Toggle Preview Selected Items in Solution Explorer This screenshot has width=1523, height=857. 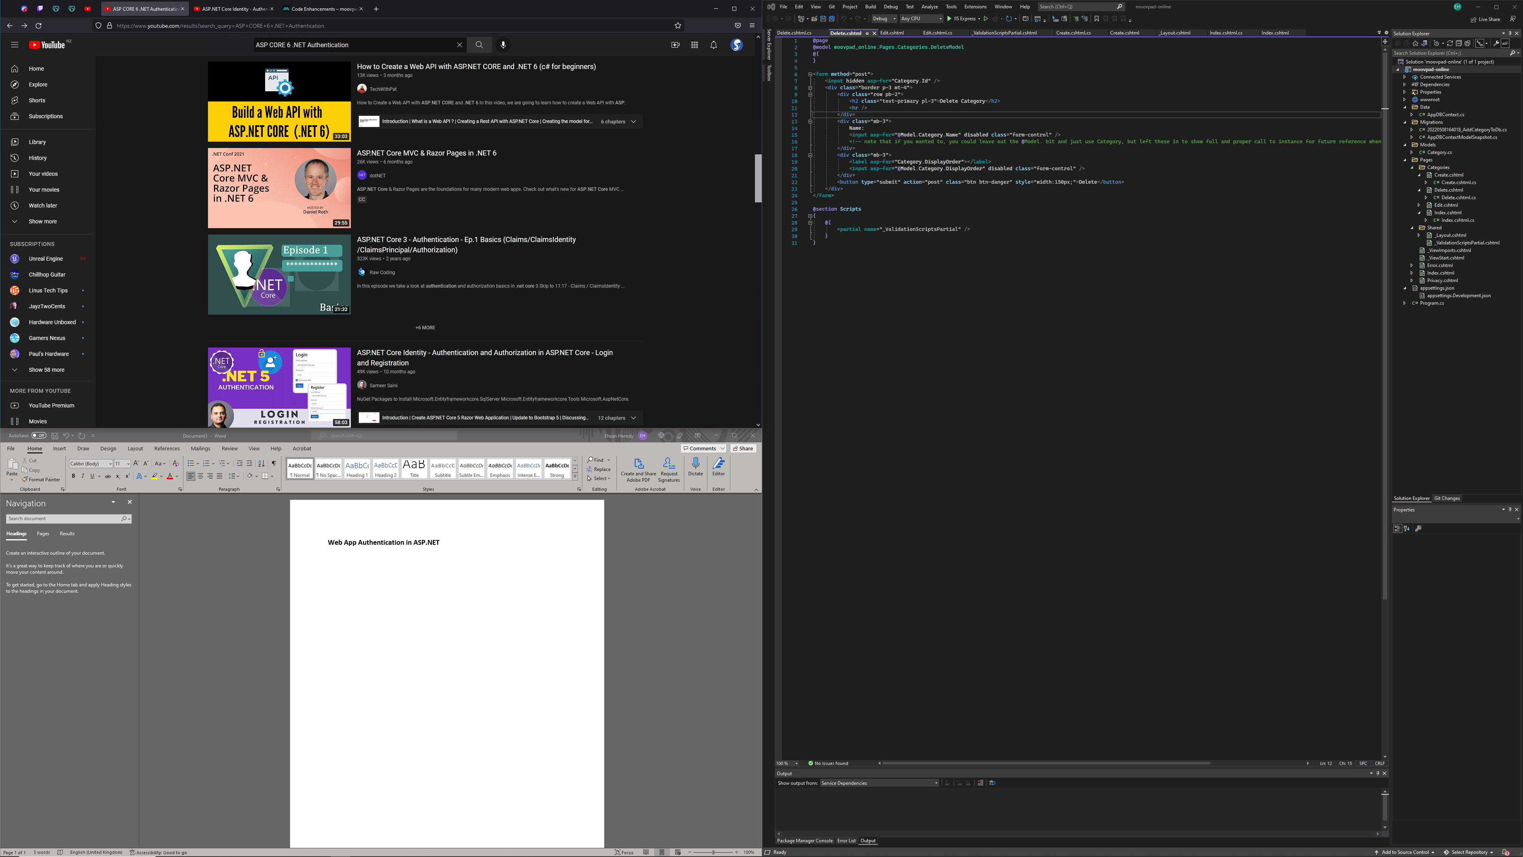coord(1505,43)
